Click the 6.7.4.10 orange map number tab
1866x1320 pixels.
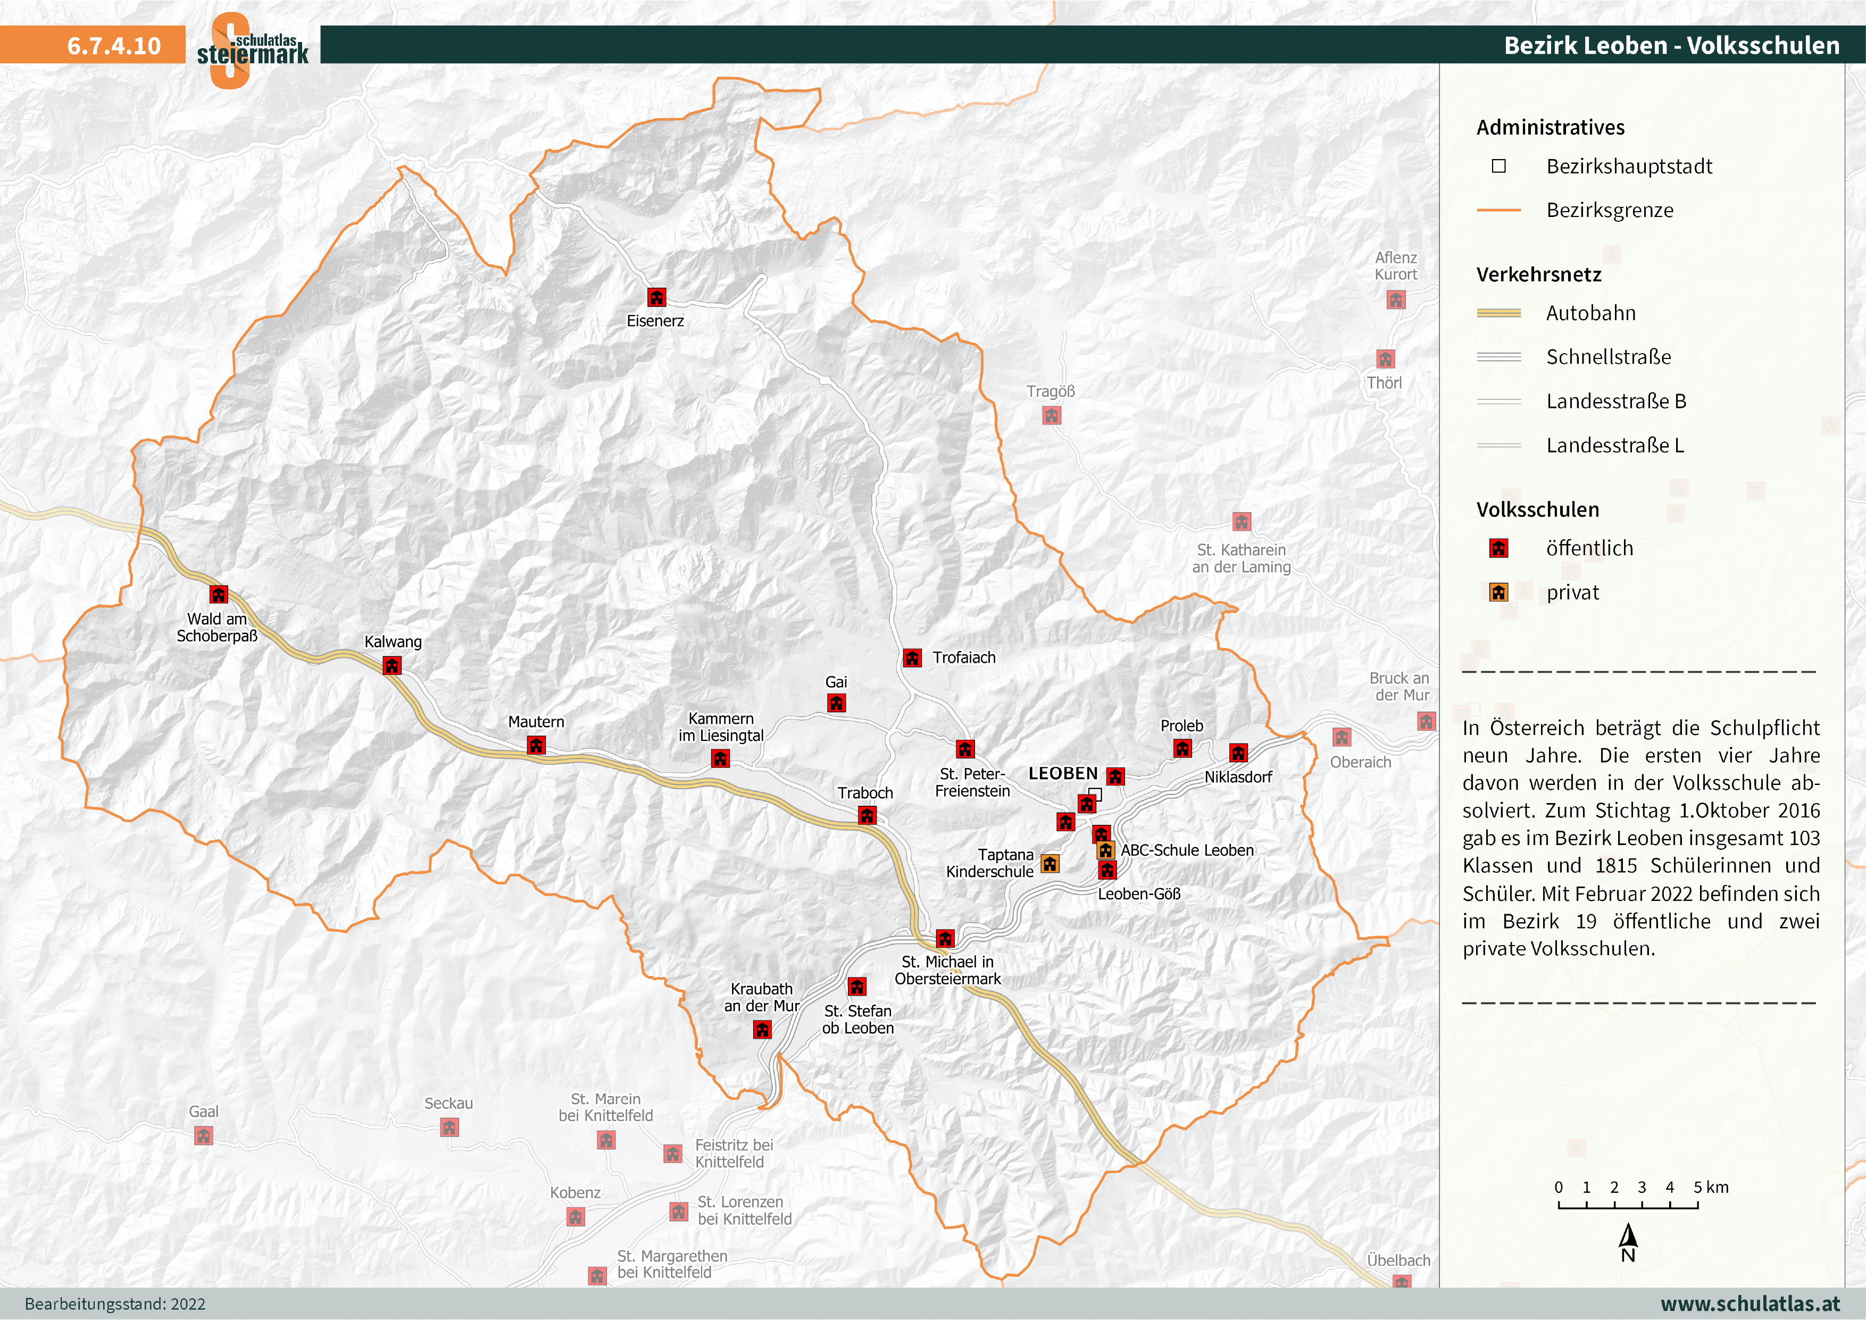click(x=114, y=46)
